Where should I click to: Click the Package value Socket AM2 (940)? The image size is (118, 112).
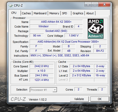pyautogui.click(x=56, y=31)
